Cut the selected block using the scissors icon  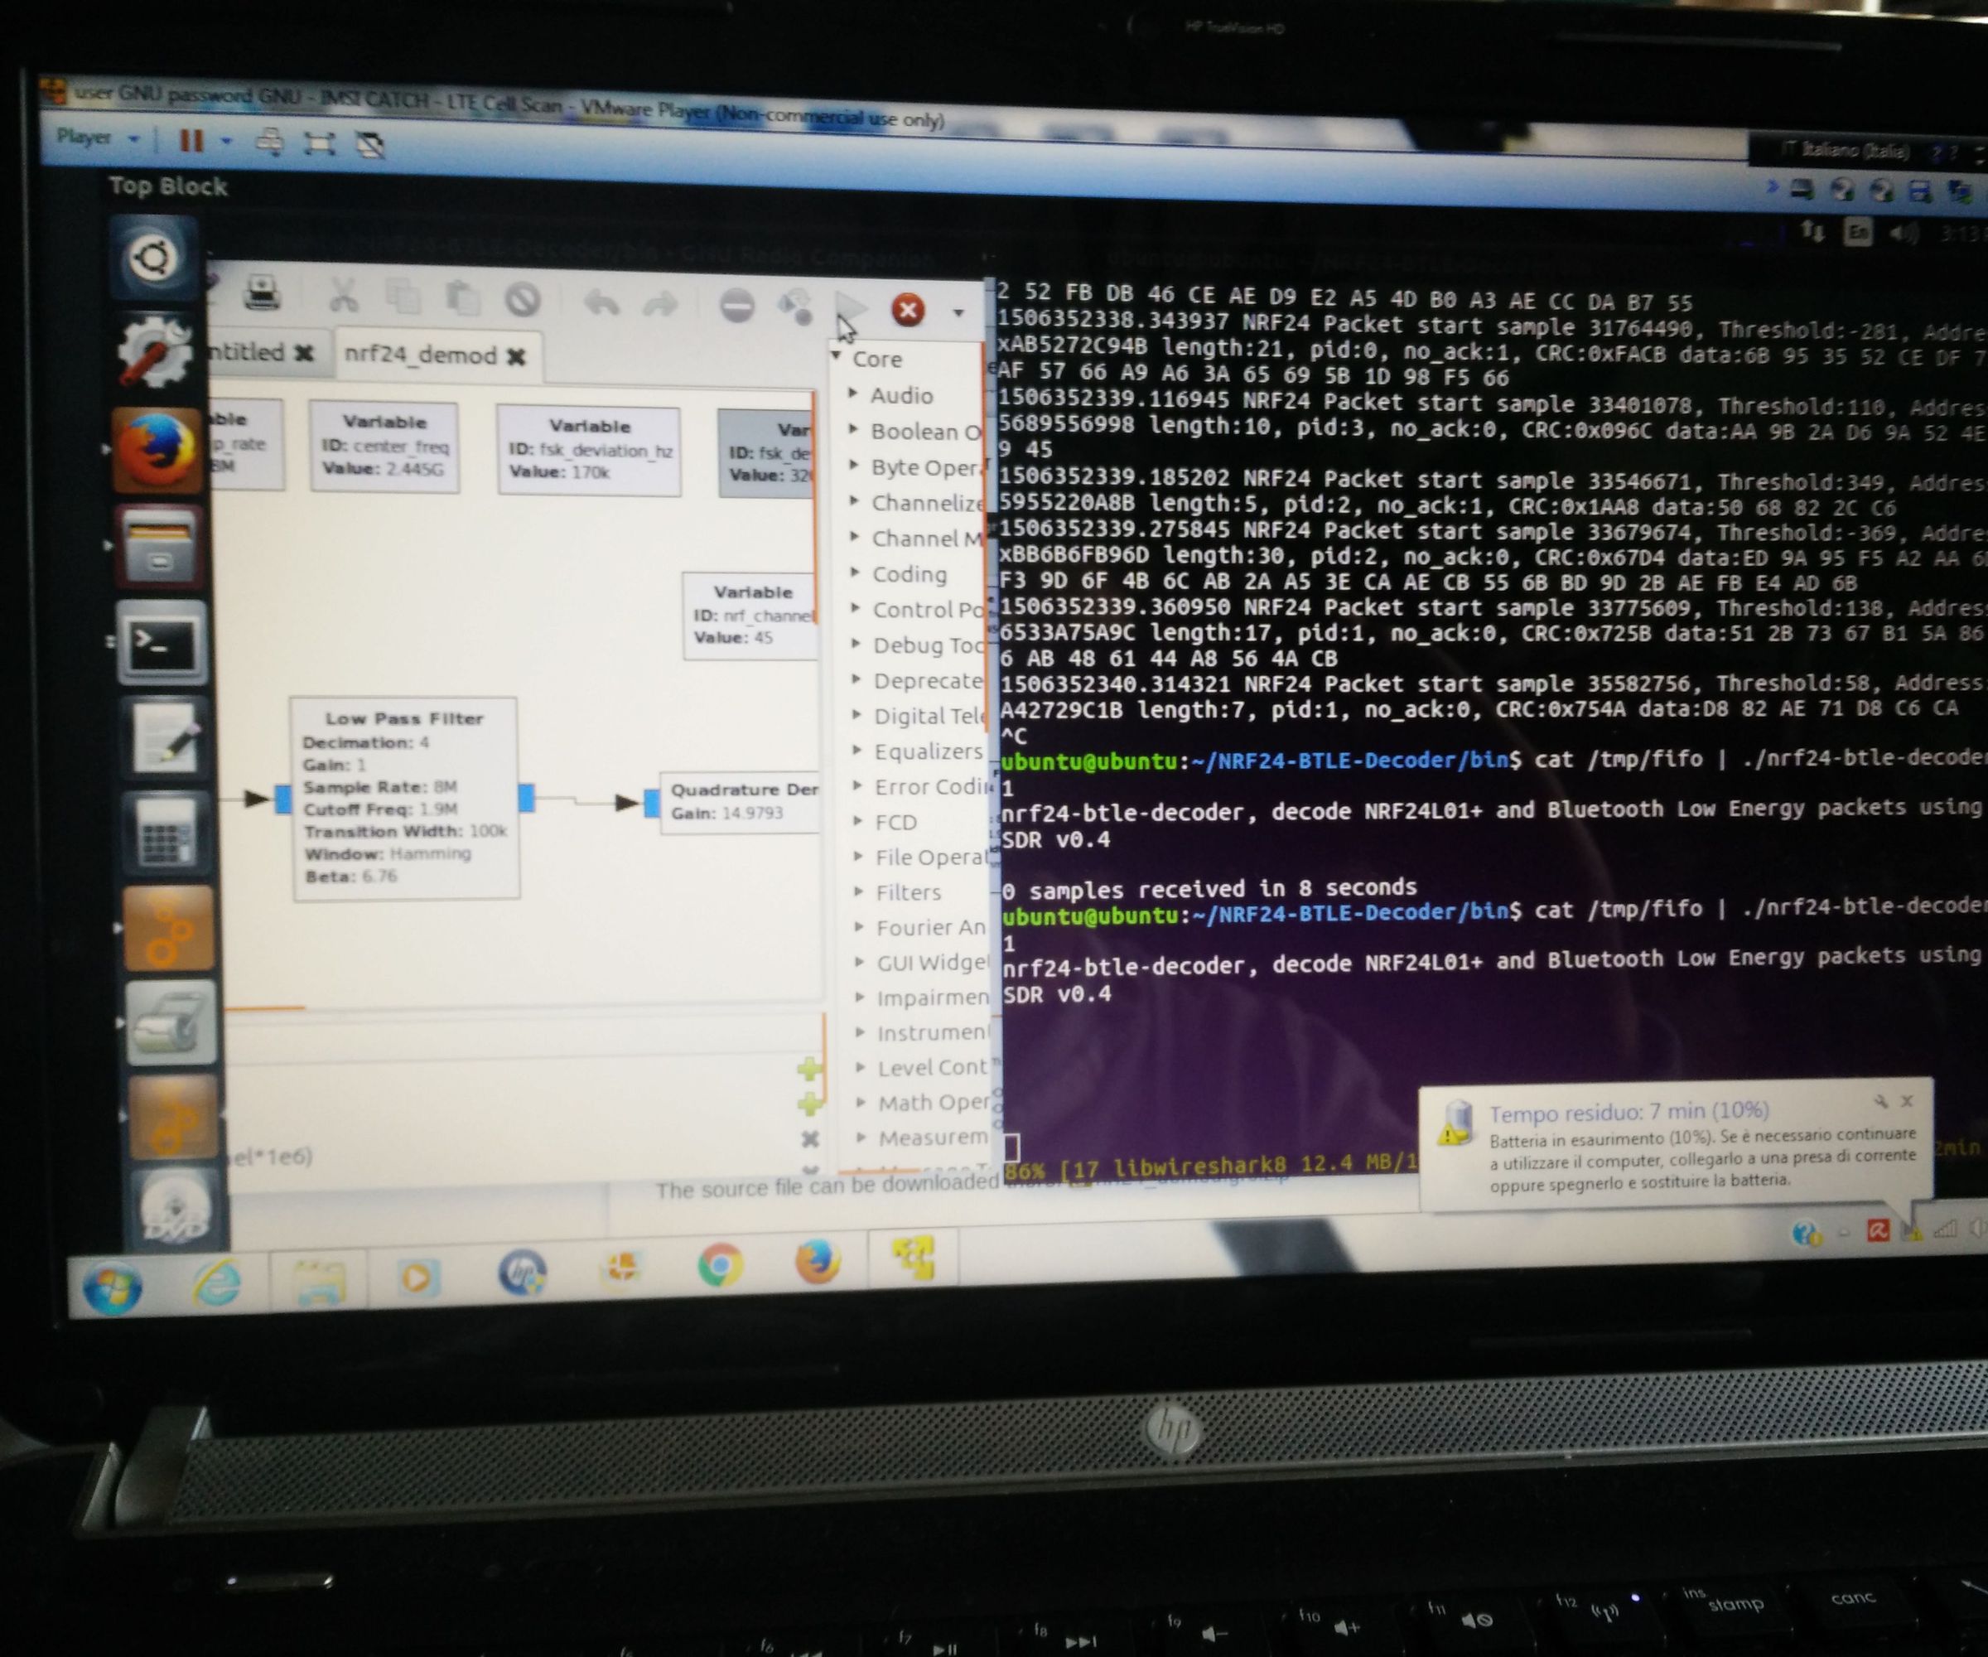345,298
